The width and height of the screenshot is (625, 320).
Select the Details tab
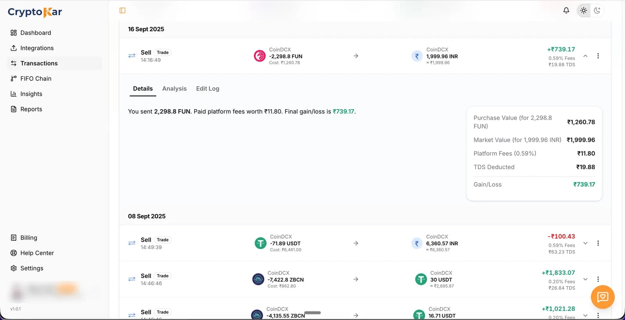pyautogui.click(x=143, y=89)
